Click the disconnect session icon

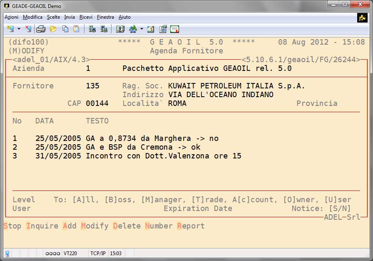[x=28, y=29]
